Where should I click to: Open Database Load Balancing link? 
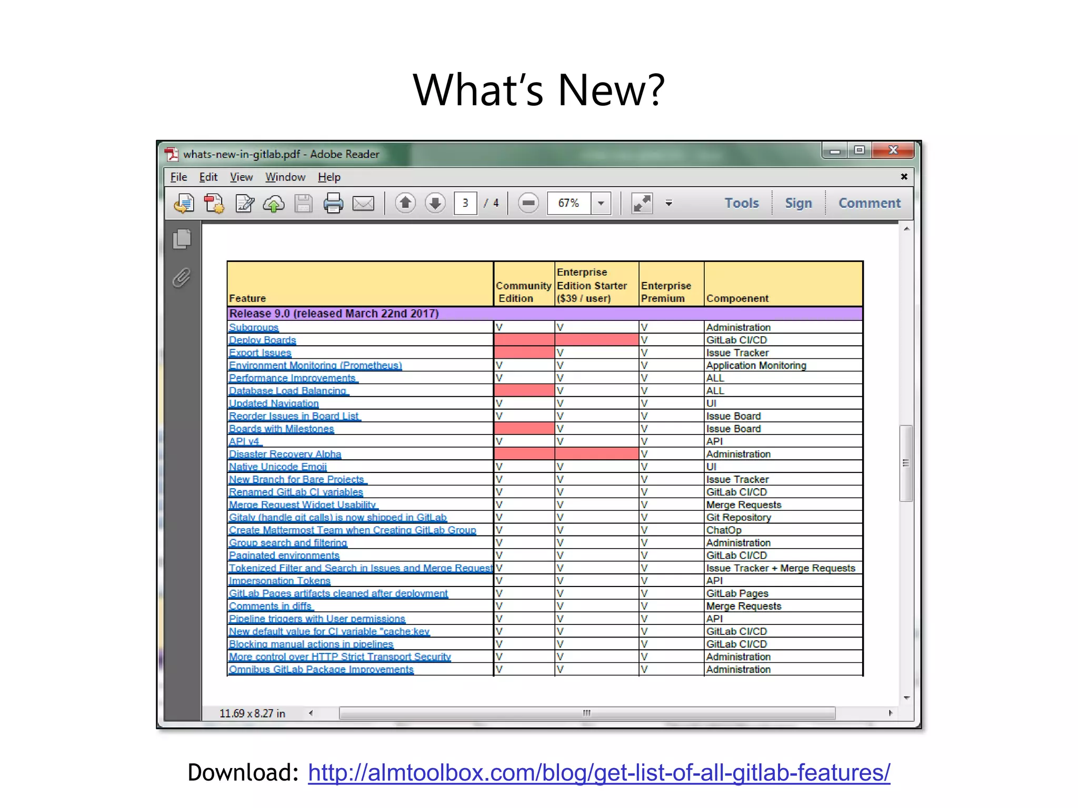click(x=288, y=390)
